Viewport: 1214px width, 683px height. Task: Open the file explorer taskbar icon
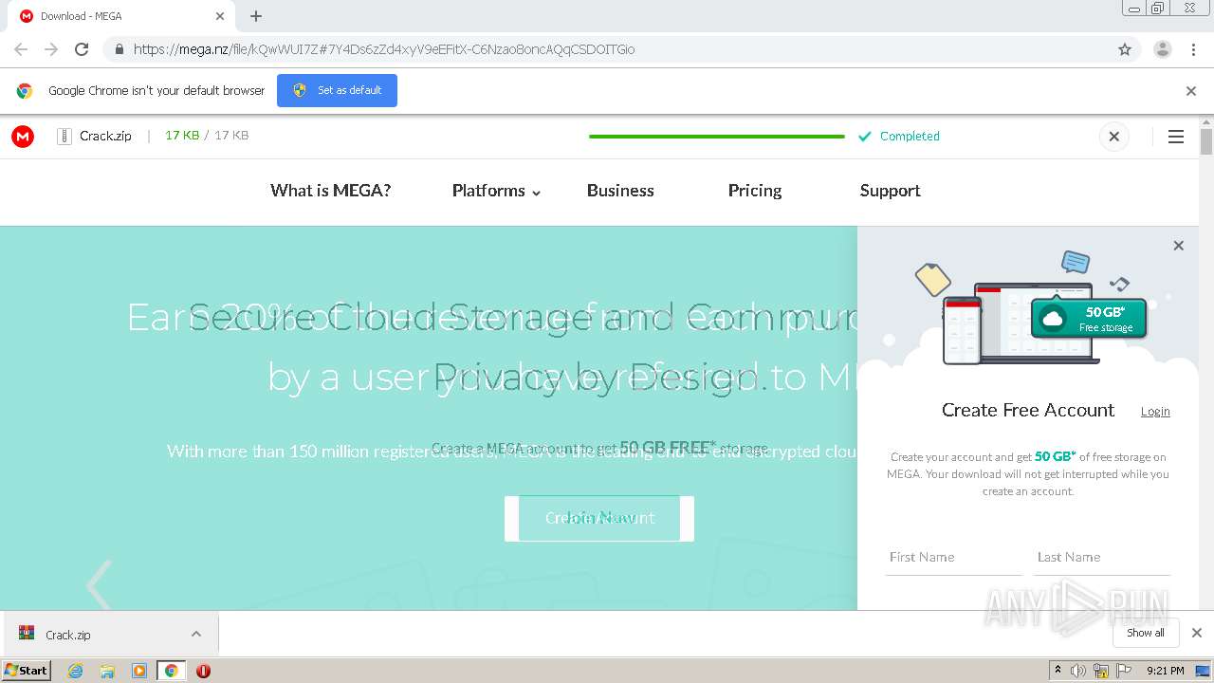coord(107,671)
